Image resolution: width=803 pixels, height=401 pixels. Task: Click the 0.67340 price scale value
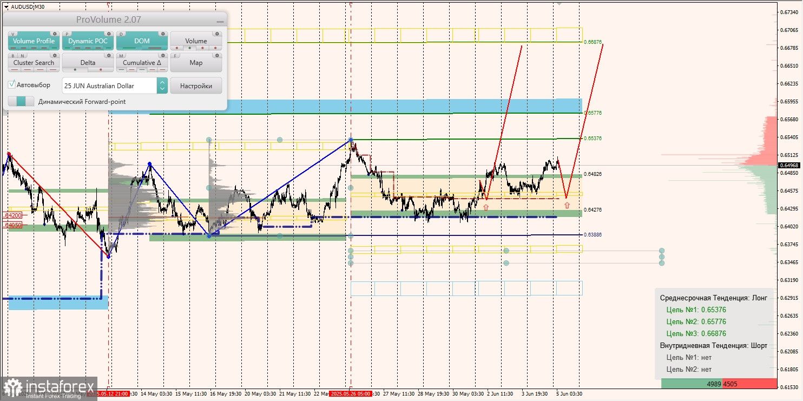coord(789,12)
